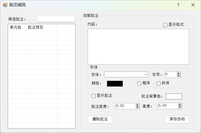Toggle the 斜体 italic checkbox

coord(159,84)
